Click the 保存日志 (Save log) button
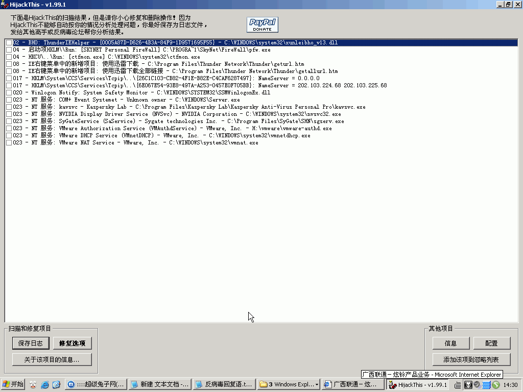This screenshot has width=523, height=392. (x=31, y=343)
